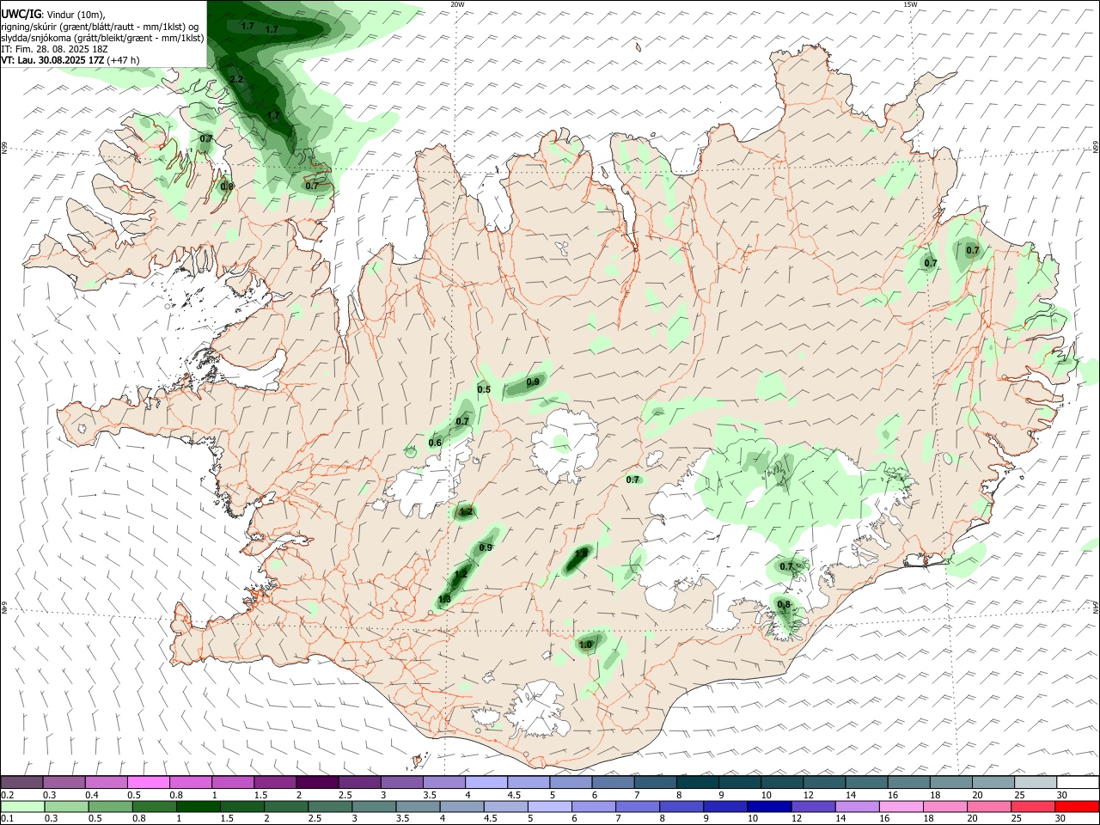
Task: Click the light pink swatch between 16 and 18 in the bottom legend
Action: tap(901, 807)
